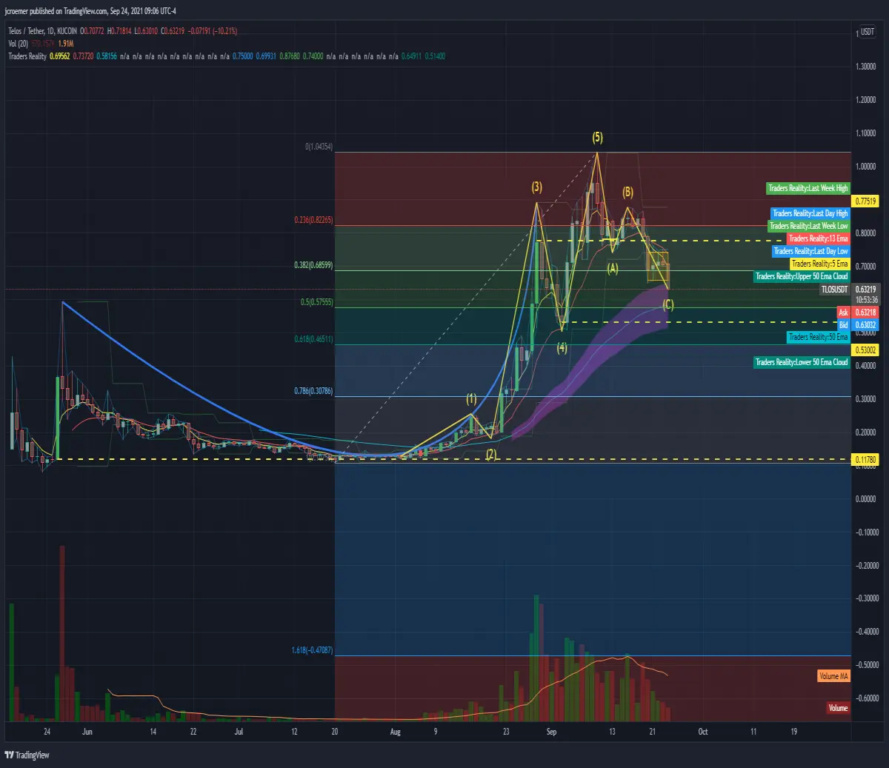
Task: Click the wave (C) label
Action: point(668,304)
